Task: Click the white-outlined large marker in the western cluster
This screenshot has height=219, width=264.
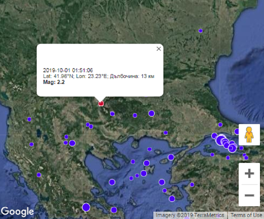Action: tap(72, 143)
